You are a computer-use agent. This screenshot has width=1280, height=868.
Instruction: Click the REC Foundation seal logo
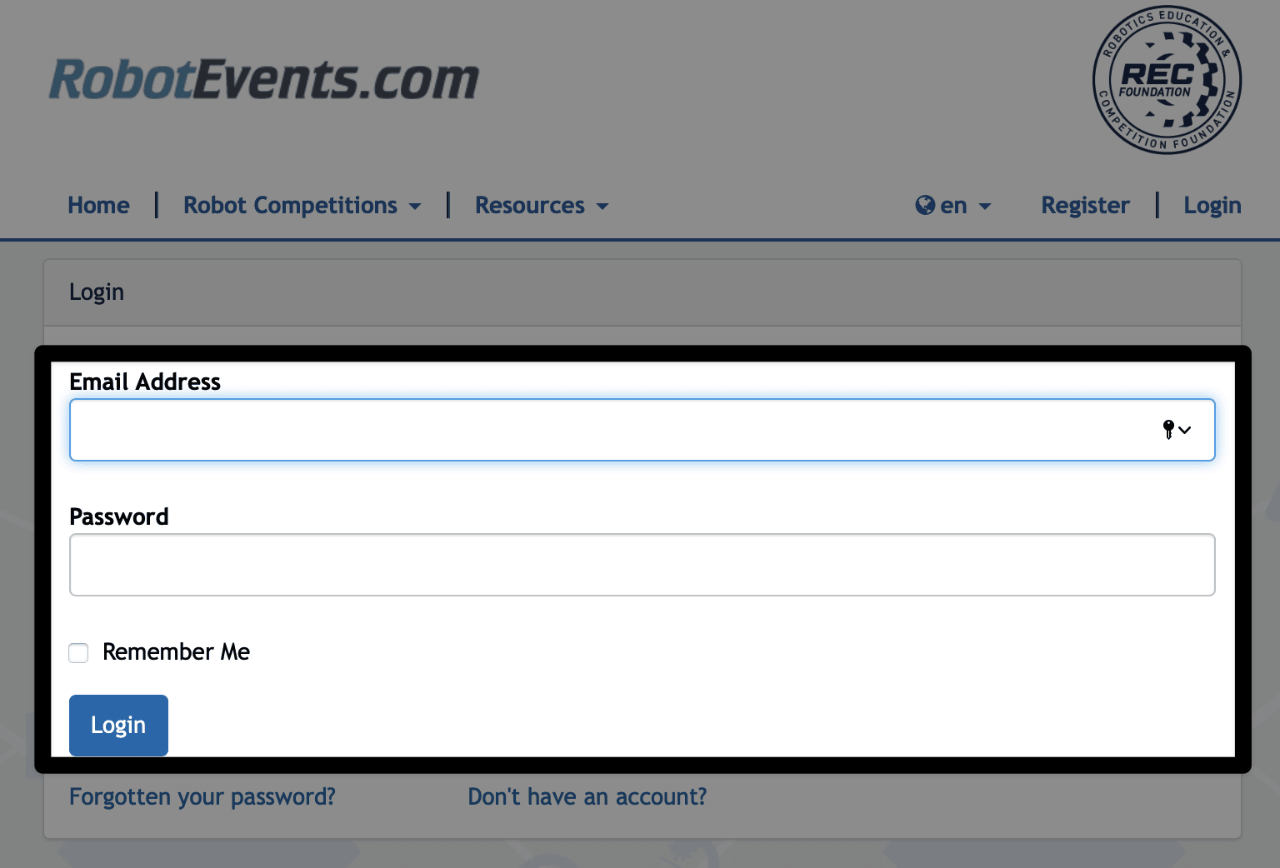[1166, 80]
